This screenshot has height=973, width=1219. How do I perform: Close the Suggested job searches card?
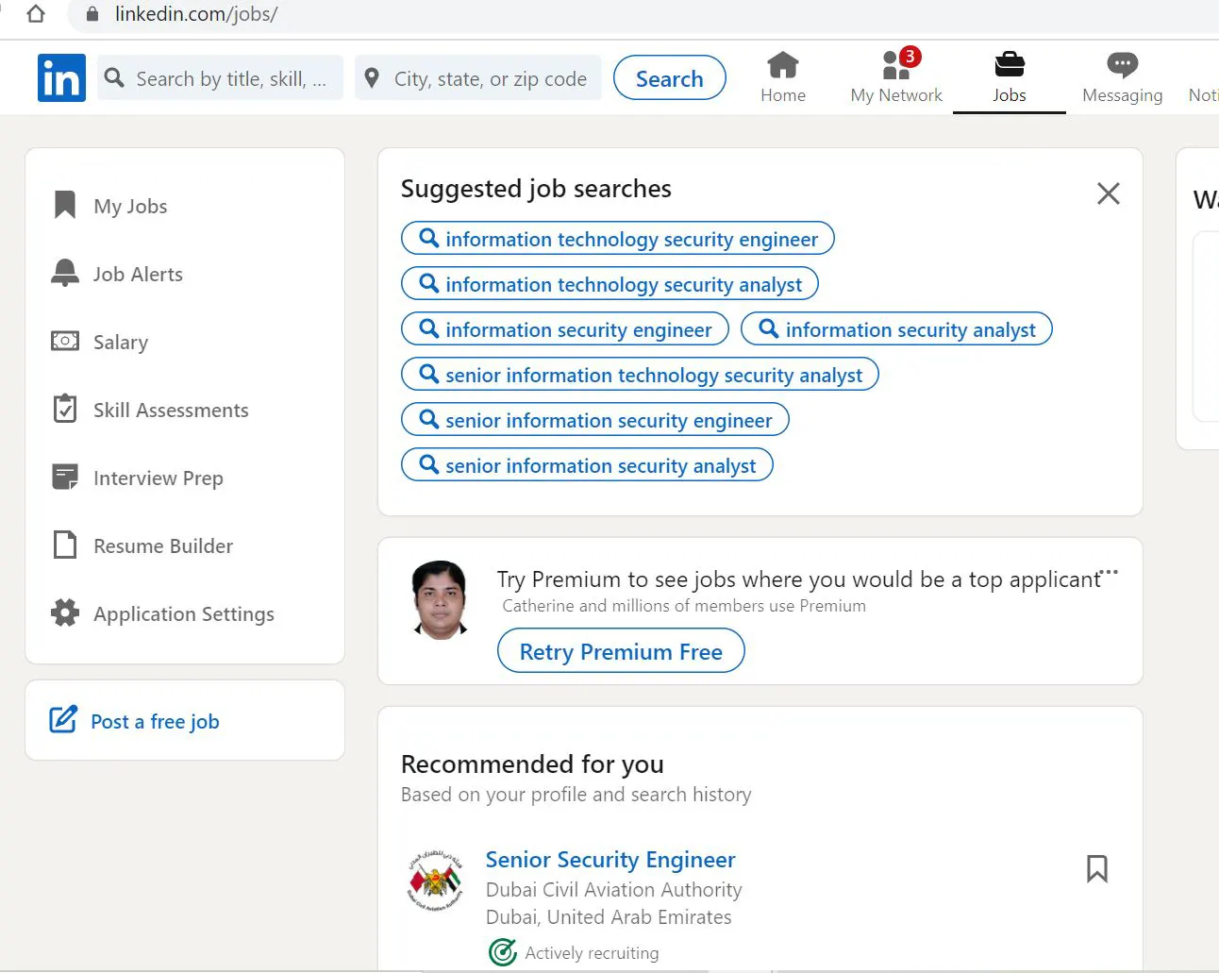1109,193
